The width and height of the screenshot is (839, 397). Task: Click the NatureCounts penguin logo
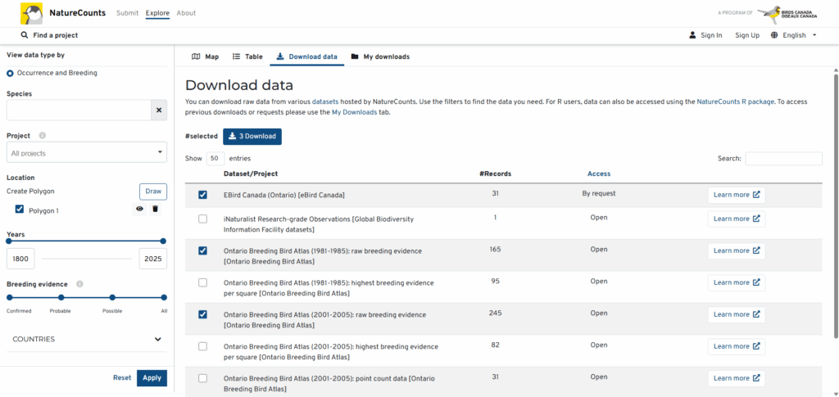pyautogui.click(x=31, y=13)
